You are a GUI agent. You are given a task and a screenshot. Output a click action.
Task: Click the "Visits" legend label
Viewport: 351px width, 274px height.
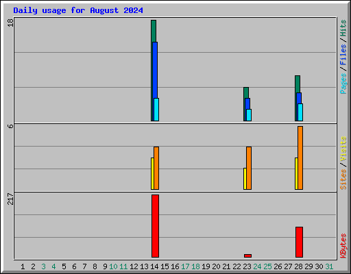(x=343, y=149)
